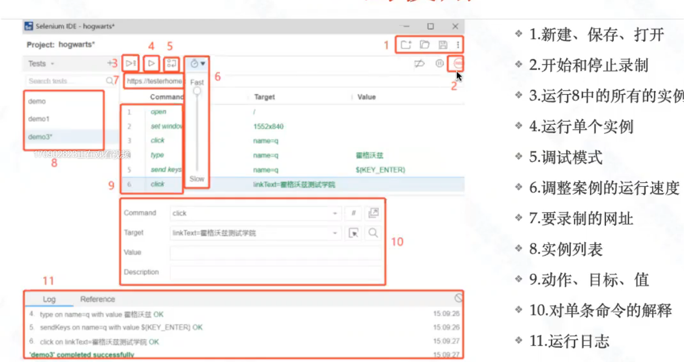Screen dimensions: 686x362
Task: Select command row 3 click
Action: point(292,141)
